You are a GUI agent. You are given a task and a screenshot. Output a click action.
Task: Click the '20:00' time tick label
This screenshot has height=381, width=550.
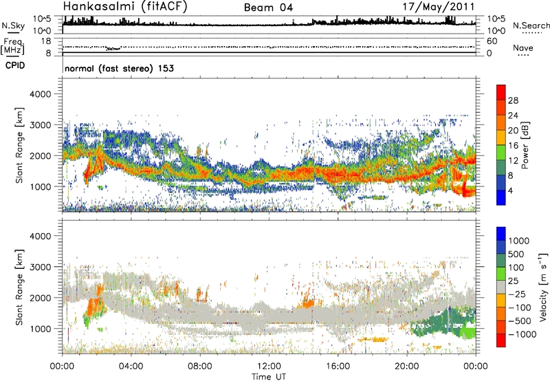point(406,367)
